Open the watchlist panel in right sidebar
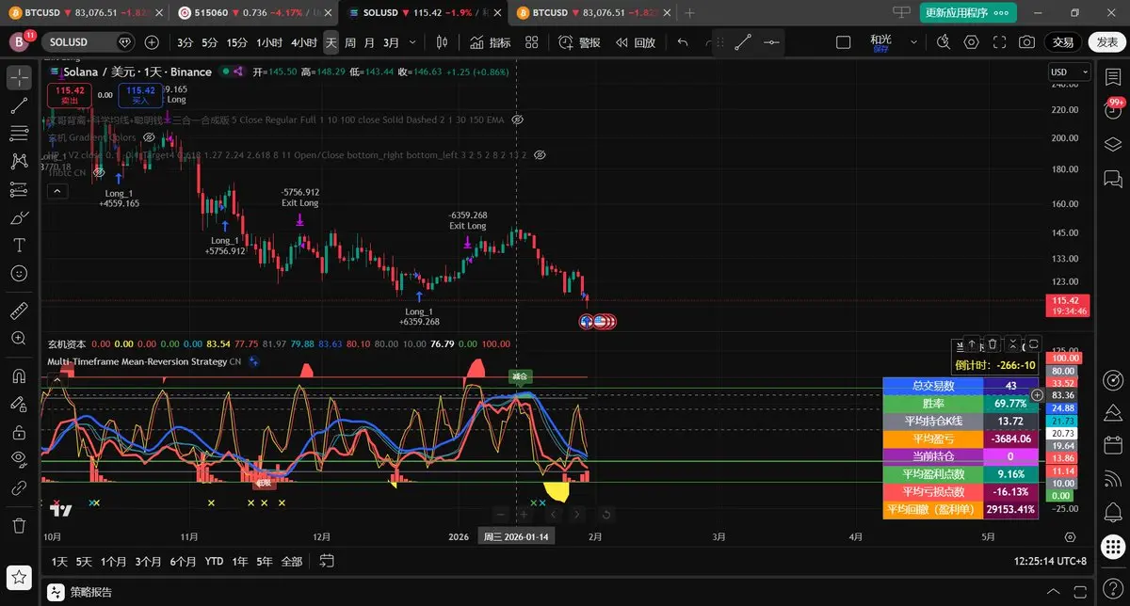The height and width of the screenshot is (606, 1130). click(1113, 78)
